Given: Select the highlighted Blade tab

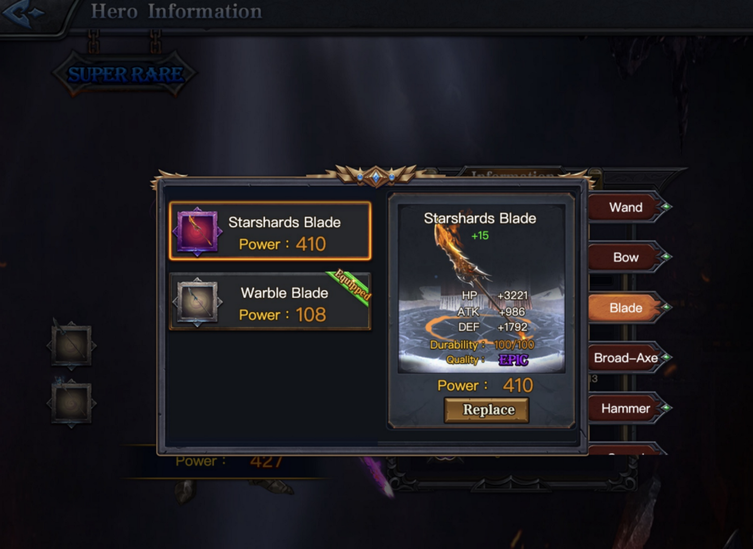Looking at the screenshot, I should (626, 308).
